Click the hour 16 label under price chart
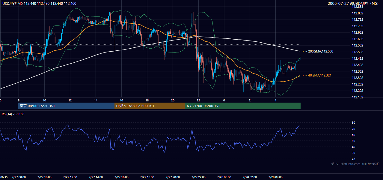The height and width of the screenshot is (180, 383). [121, 100]
